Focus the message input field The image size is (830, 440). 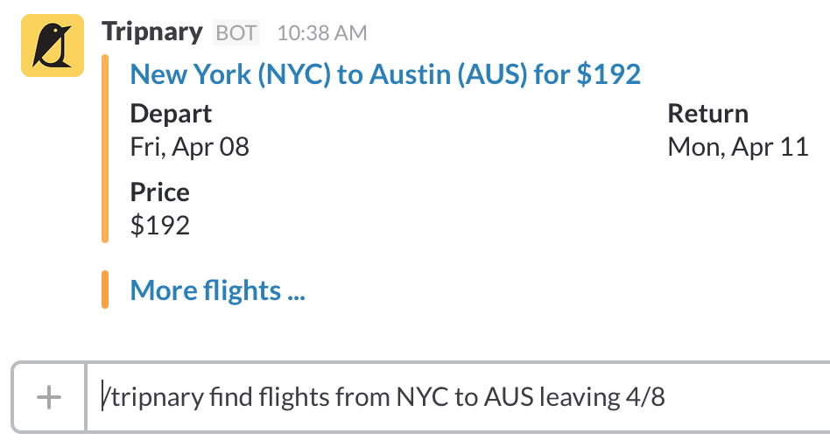455,398
